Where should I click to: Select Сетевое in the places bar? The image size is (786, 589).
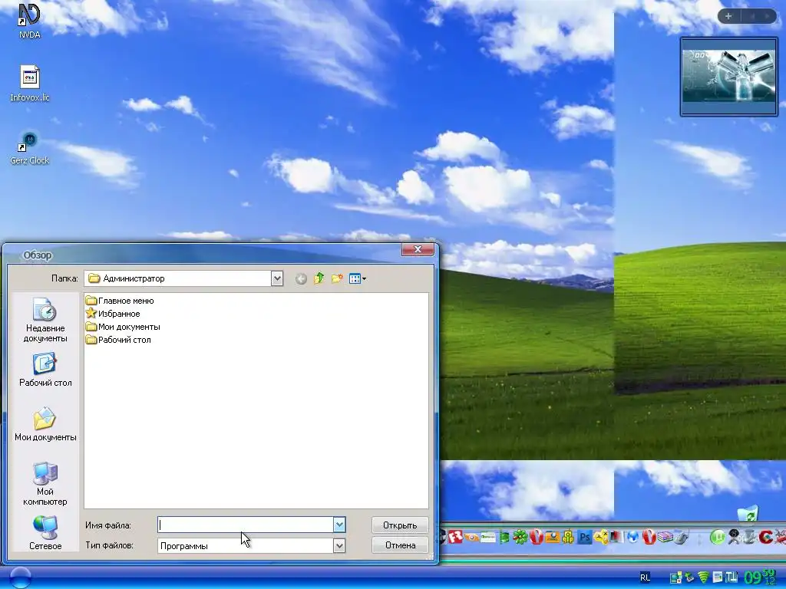click(x=45, y=533)
